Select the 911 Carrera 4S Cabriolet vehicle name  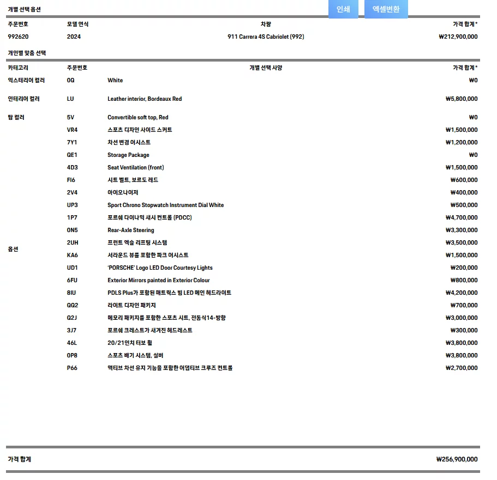click(266, 37)
